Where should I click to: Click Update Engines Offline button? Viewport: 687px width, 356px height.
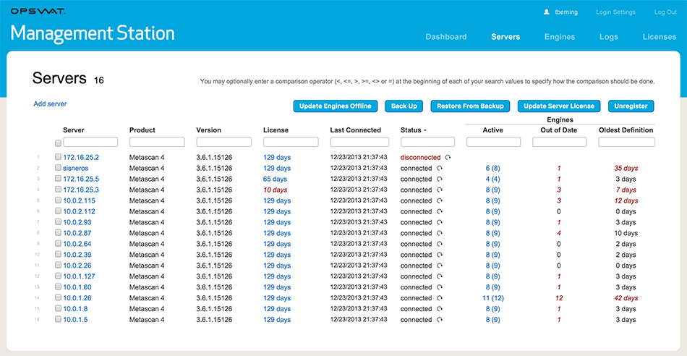(335, 106)
